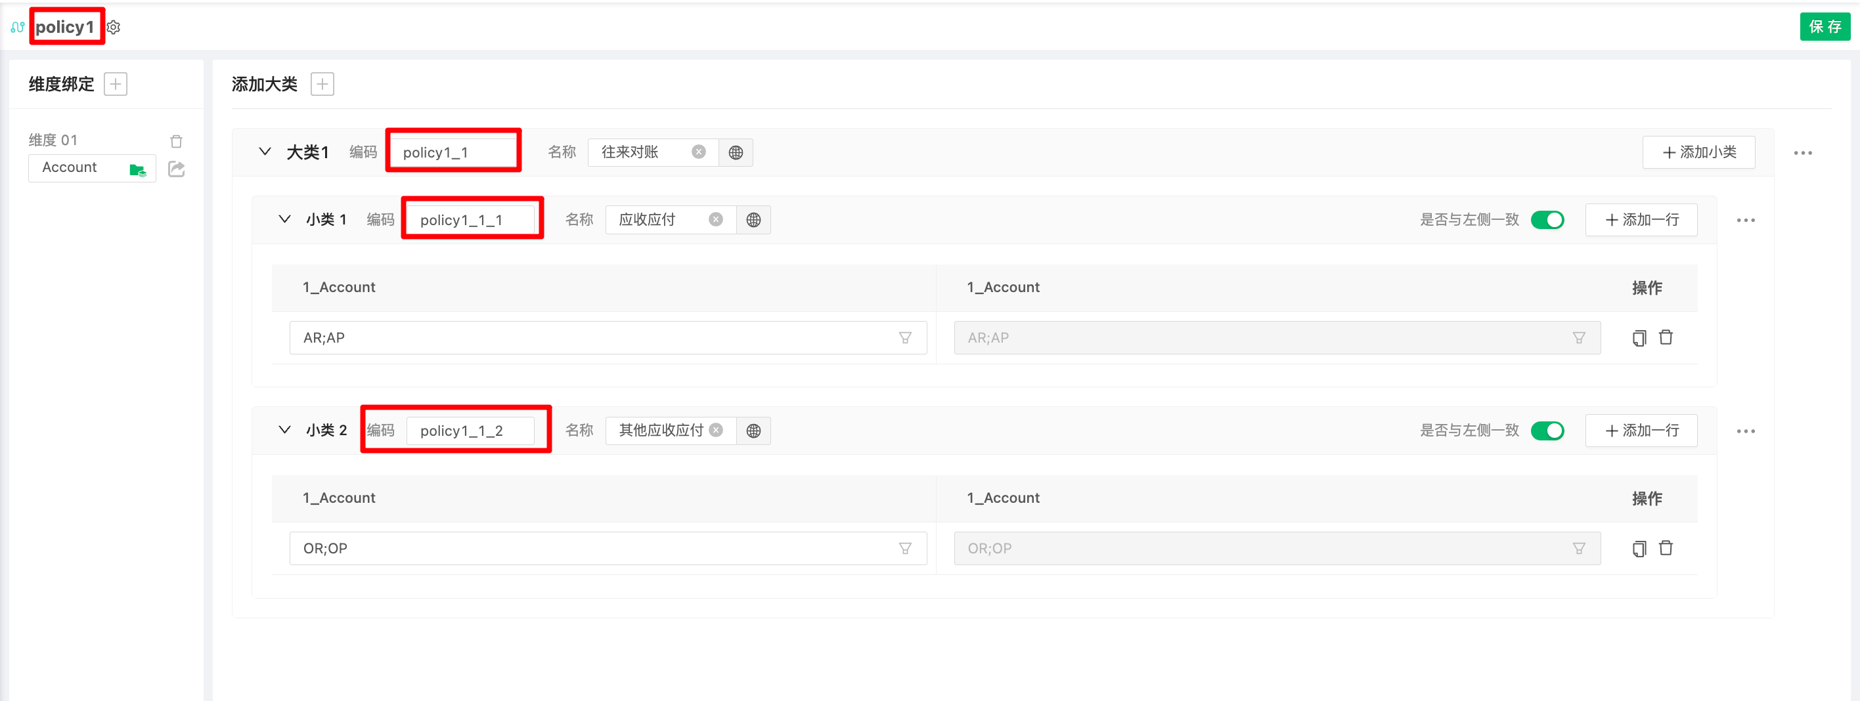Click the policy1_1_1 code input field
This screenshot has width=1860, height=701.
click(470, 219)
